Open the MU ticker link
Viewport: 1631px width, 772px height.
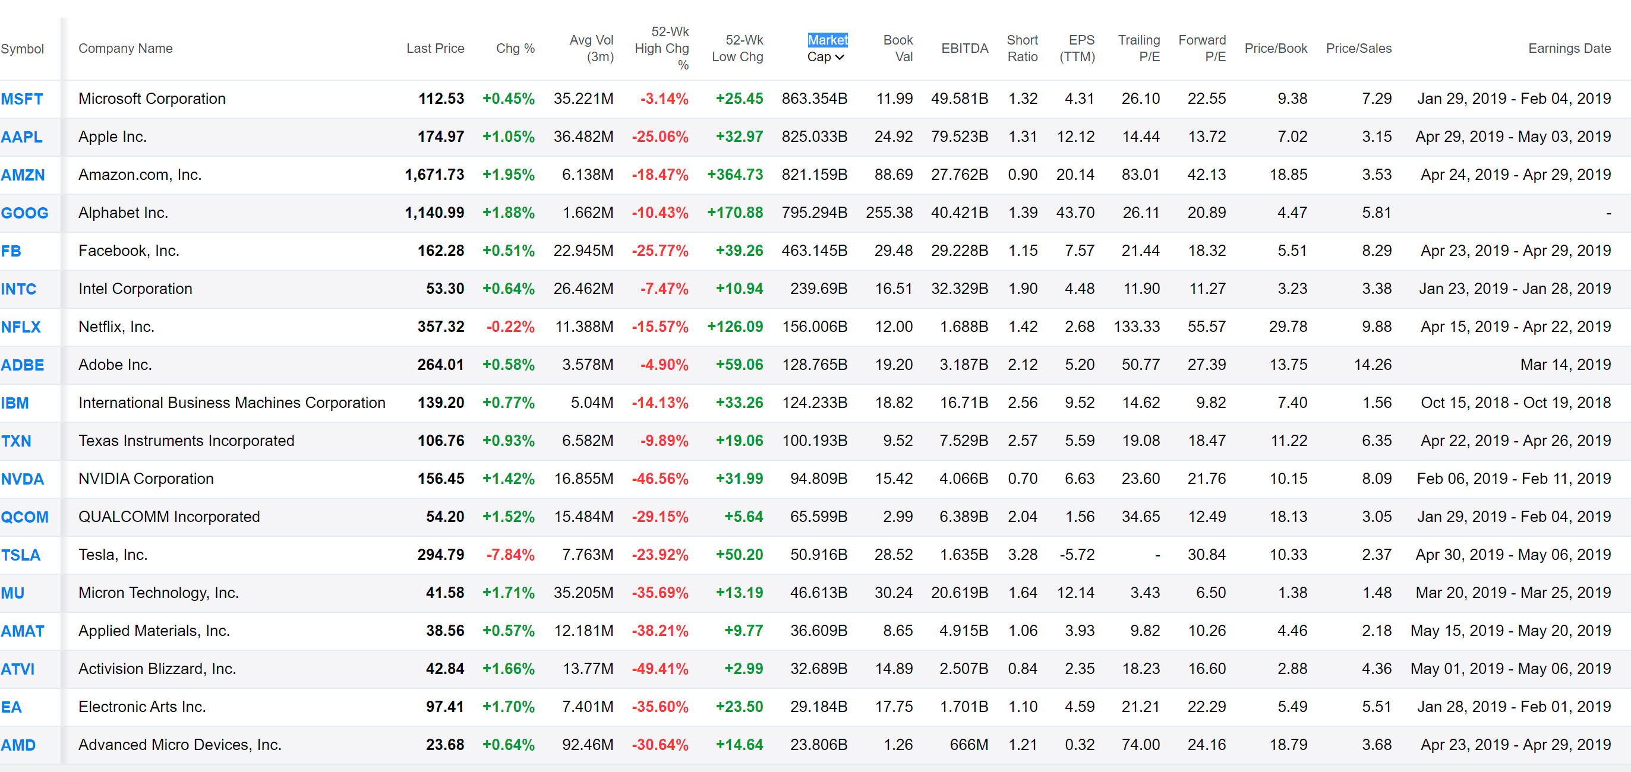tap(12, 592)
